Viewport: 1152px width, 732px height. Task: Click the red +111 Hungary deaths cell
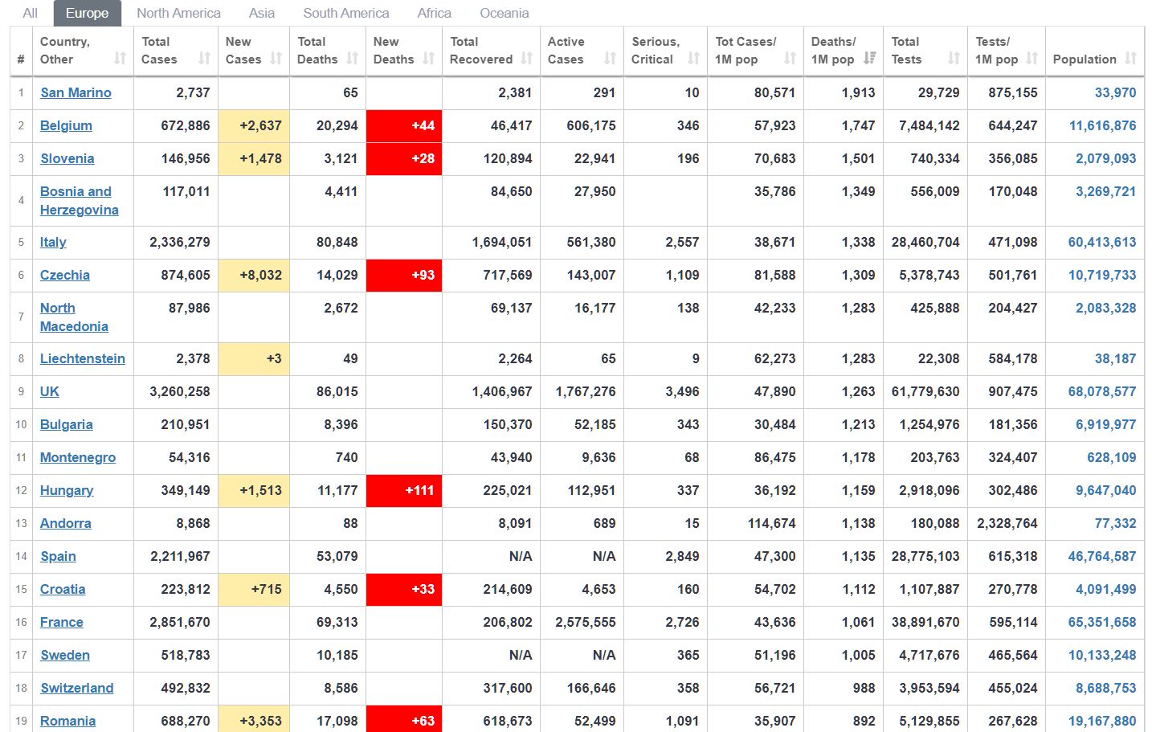tap(404, 490)
